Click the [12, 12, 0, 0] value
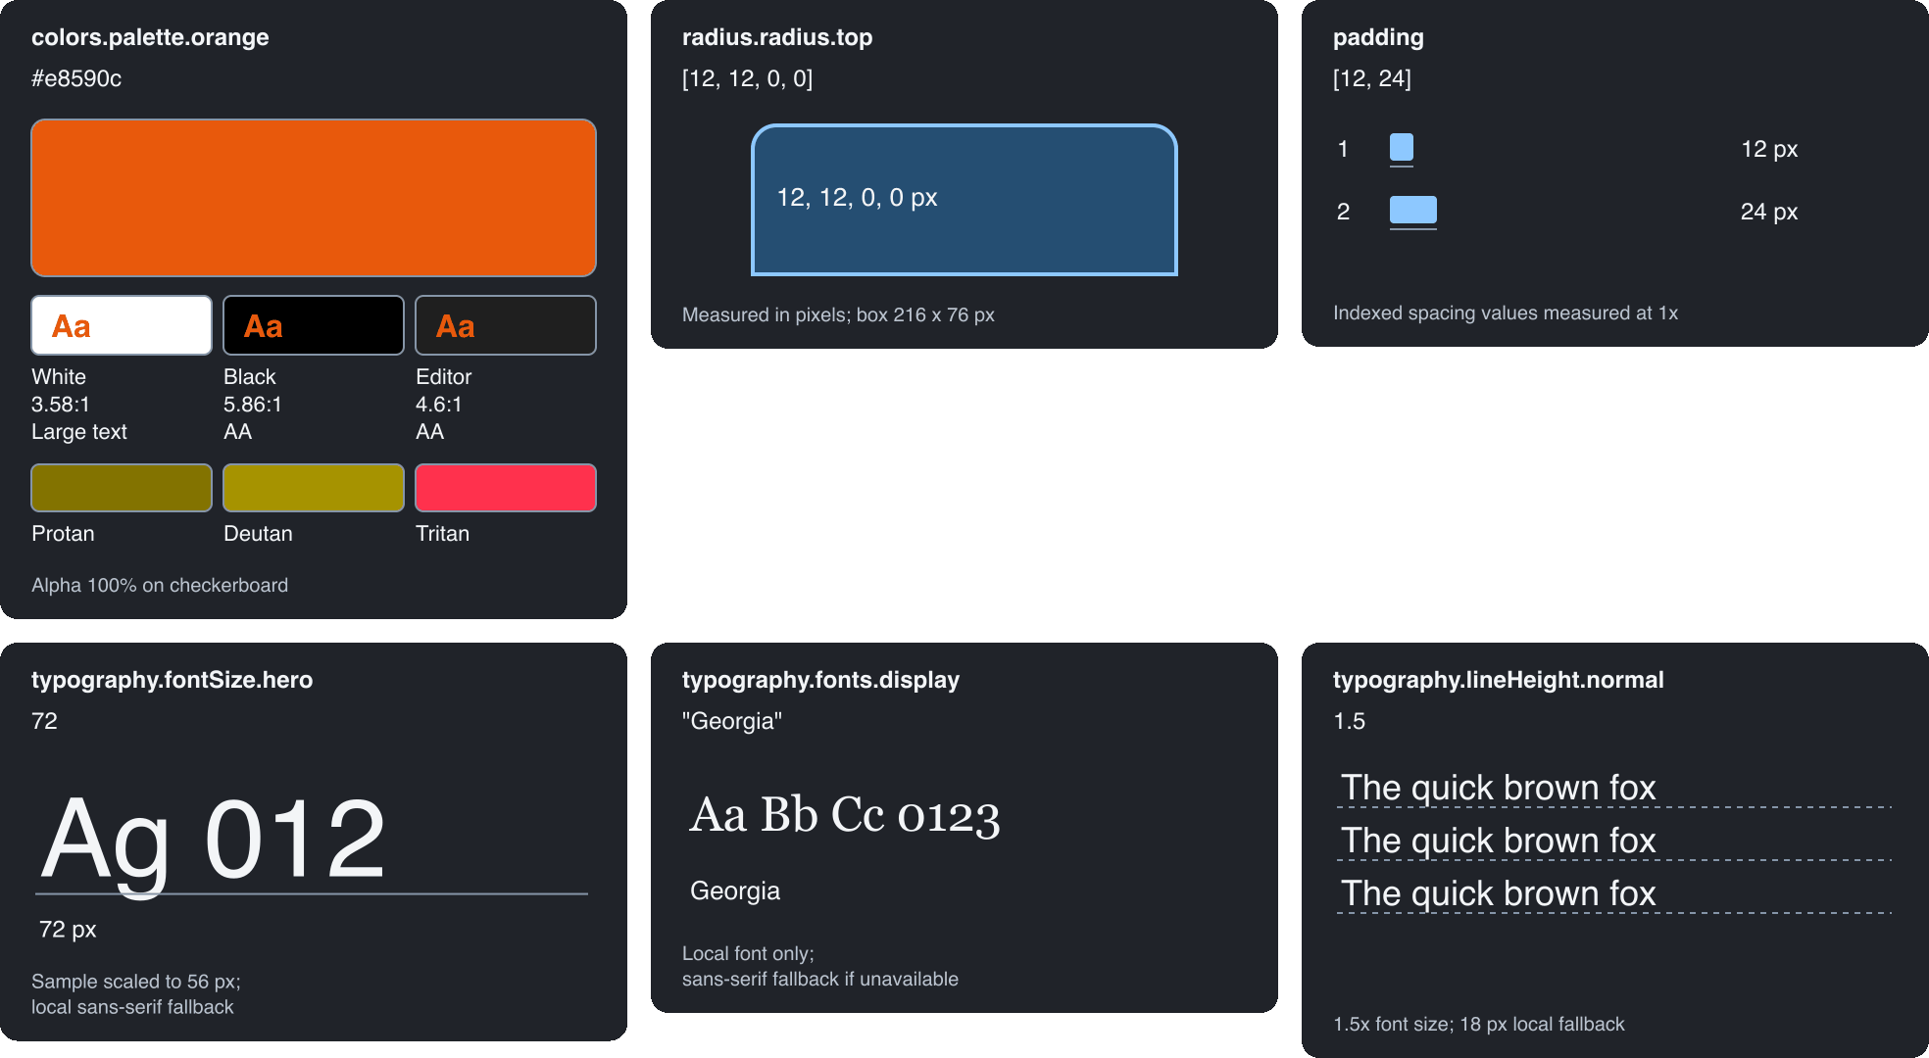This screenshot has width=1929, height=1058. tap(748, 78)
